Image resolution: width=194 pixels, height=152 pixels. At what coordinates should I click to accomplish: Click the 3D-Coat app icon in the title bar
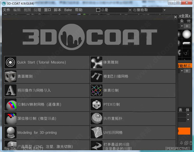4,4
